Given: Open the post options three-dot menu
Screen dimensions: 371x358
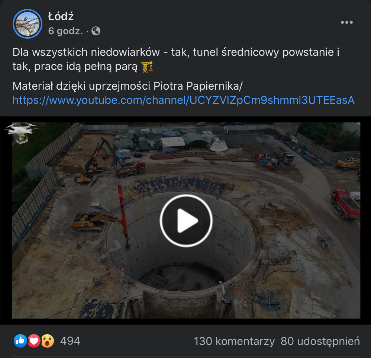Looking at the screenshot, I should [346, 22].
